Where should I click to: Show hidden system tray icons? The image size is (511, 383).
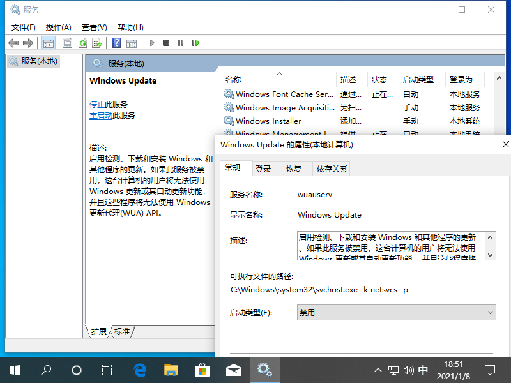click(x=377, y=370)
